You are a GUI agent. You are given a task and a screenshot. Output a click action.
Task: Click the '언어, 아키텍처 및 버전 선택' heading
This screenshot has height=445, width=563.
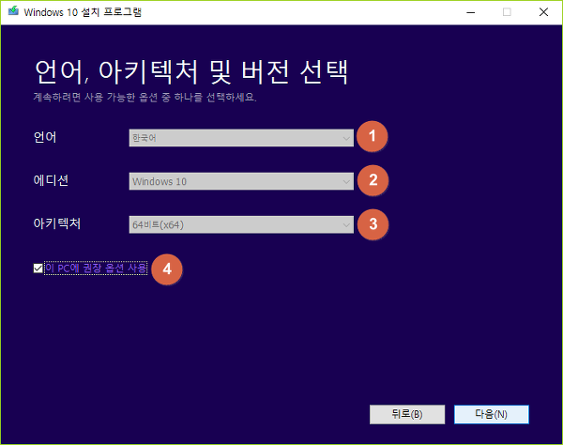(x=191, y=72)
